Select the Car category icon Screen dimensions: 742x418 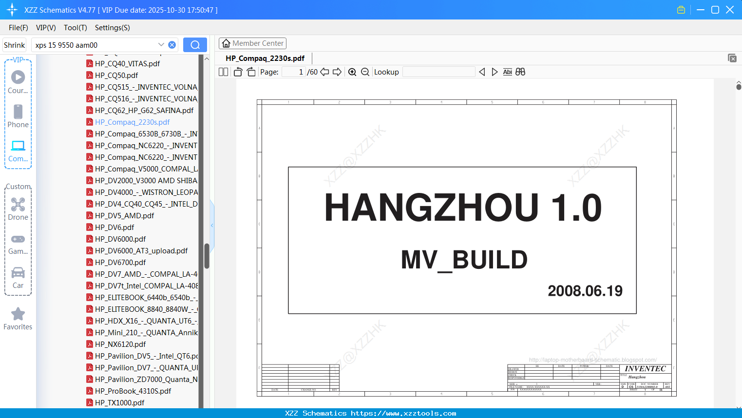(18, 278)
